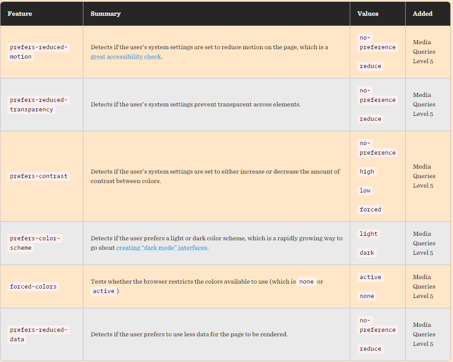The image size is (453, 362).
Task: Click inline 'active' code in forced-colors summary
Action: 103,291
